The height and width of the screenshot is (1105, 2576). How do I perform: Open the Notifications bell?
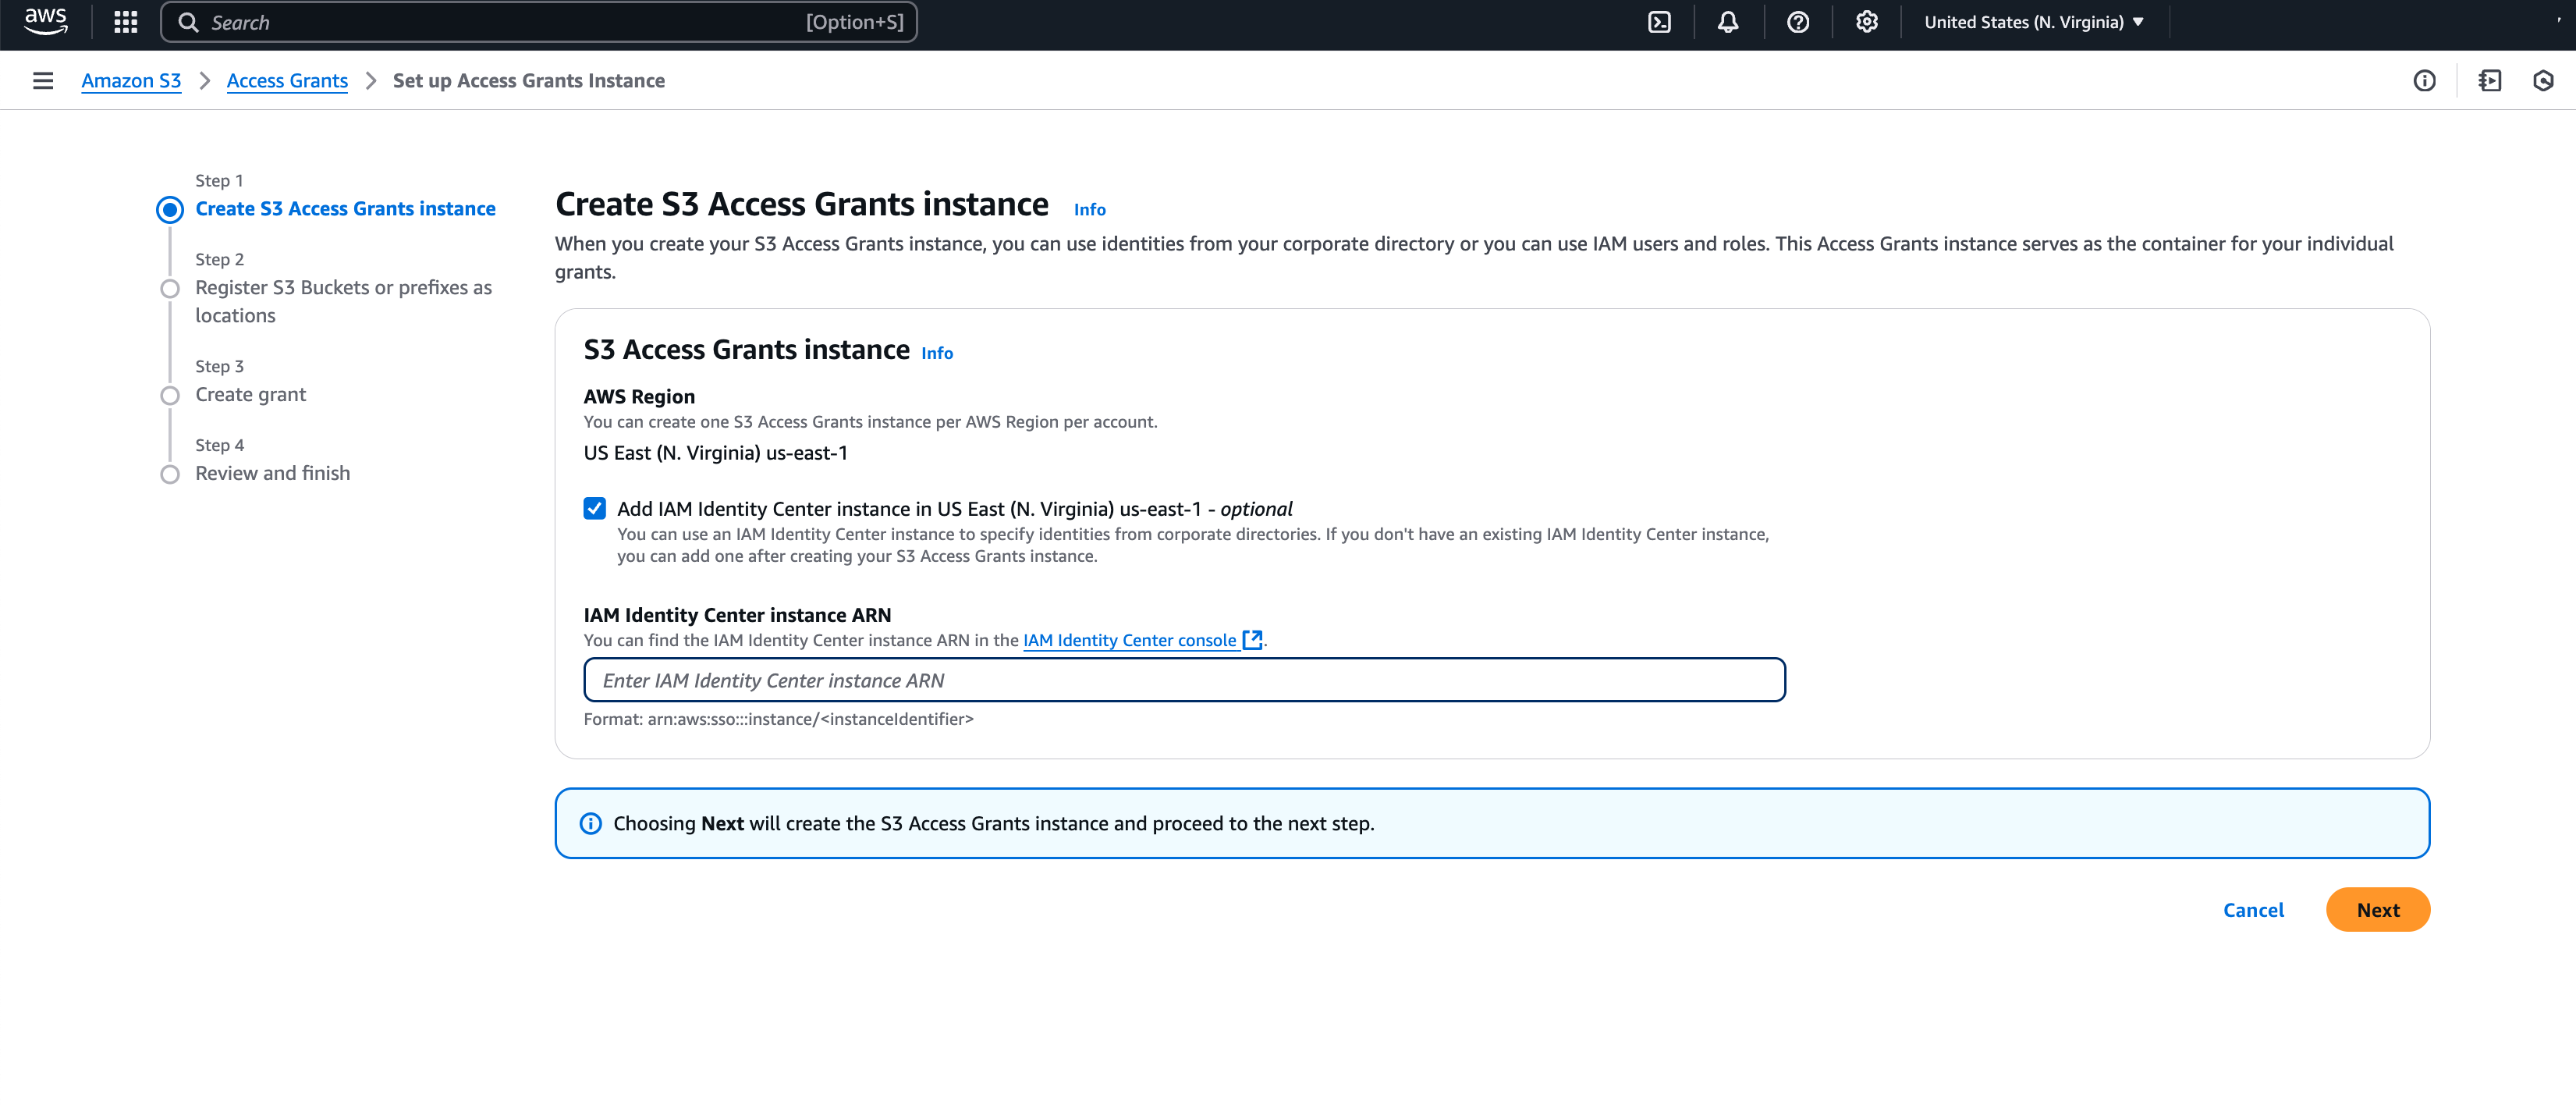[1729, 21]
